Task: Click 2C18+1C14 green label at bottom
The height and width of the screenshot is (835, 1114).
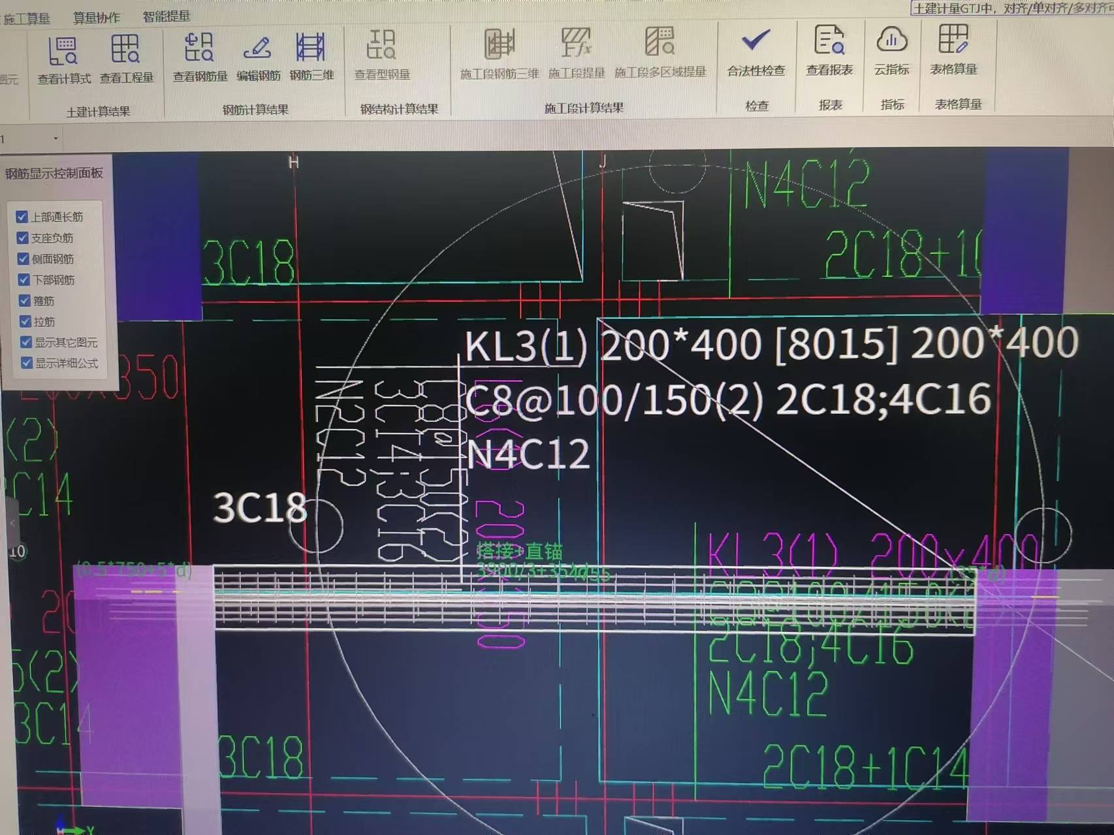Action: point(866,766)
